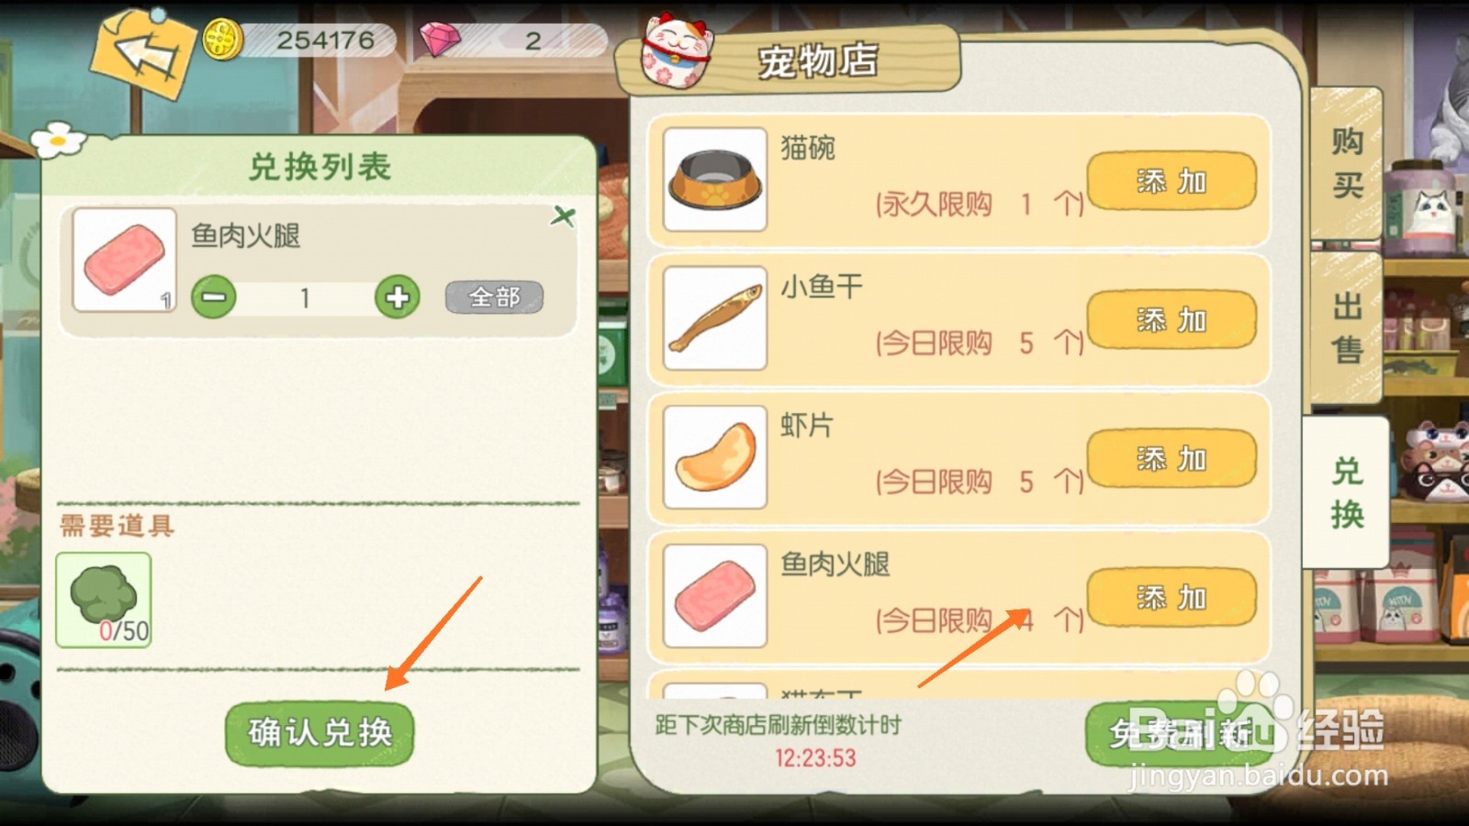This screenshot has width=1469, height=826.
Task: Switch to the 出售 tab
Action: [1347, 328]
